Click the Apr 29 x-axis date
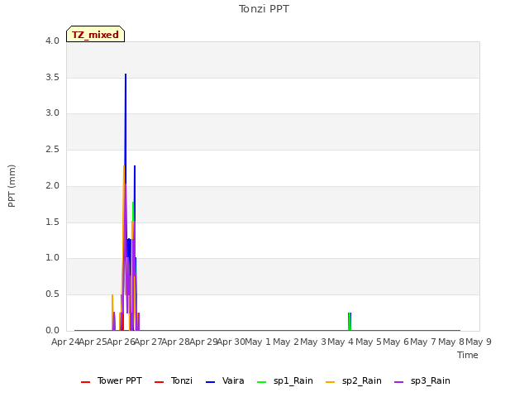The image size is (529, 397). [203, 342]
